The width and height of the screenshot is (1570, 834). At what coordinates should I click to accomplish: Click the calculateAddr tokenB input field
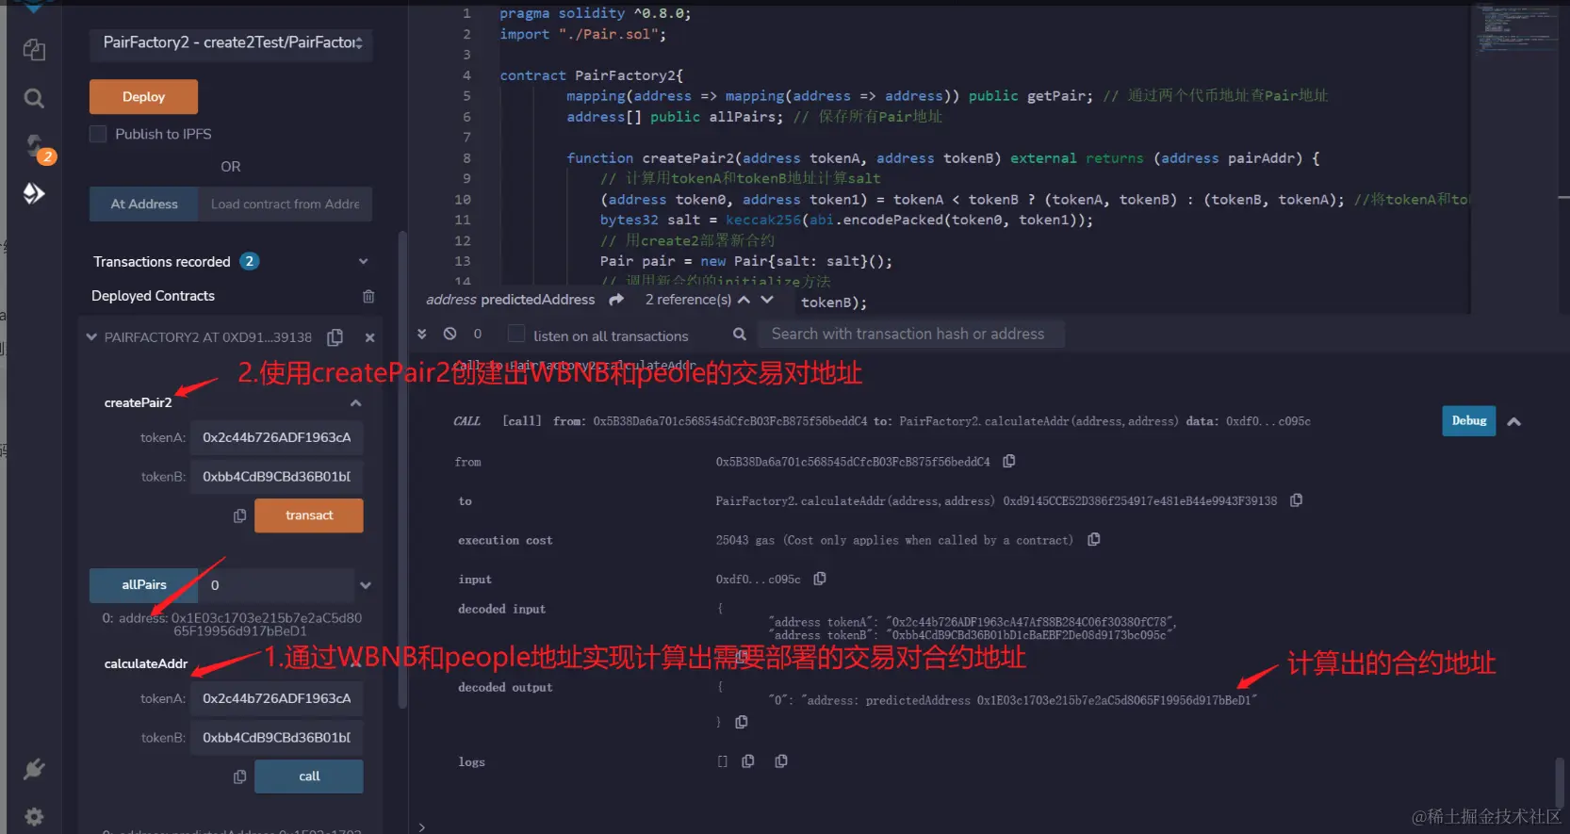[x=277, y=738]
